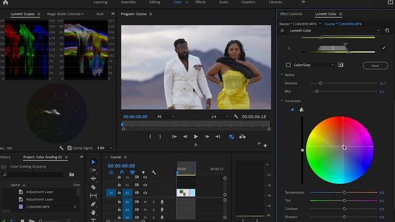The height and width of the screenshot is (222, 395).
Task: Click the export share icon at top right
Action: [390, 2]
